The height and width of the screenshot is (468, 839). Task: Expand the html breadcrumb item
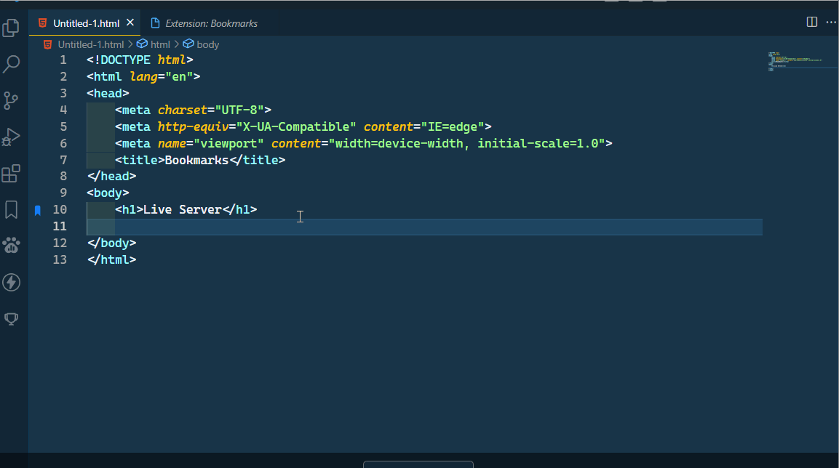160,44
